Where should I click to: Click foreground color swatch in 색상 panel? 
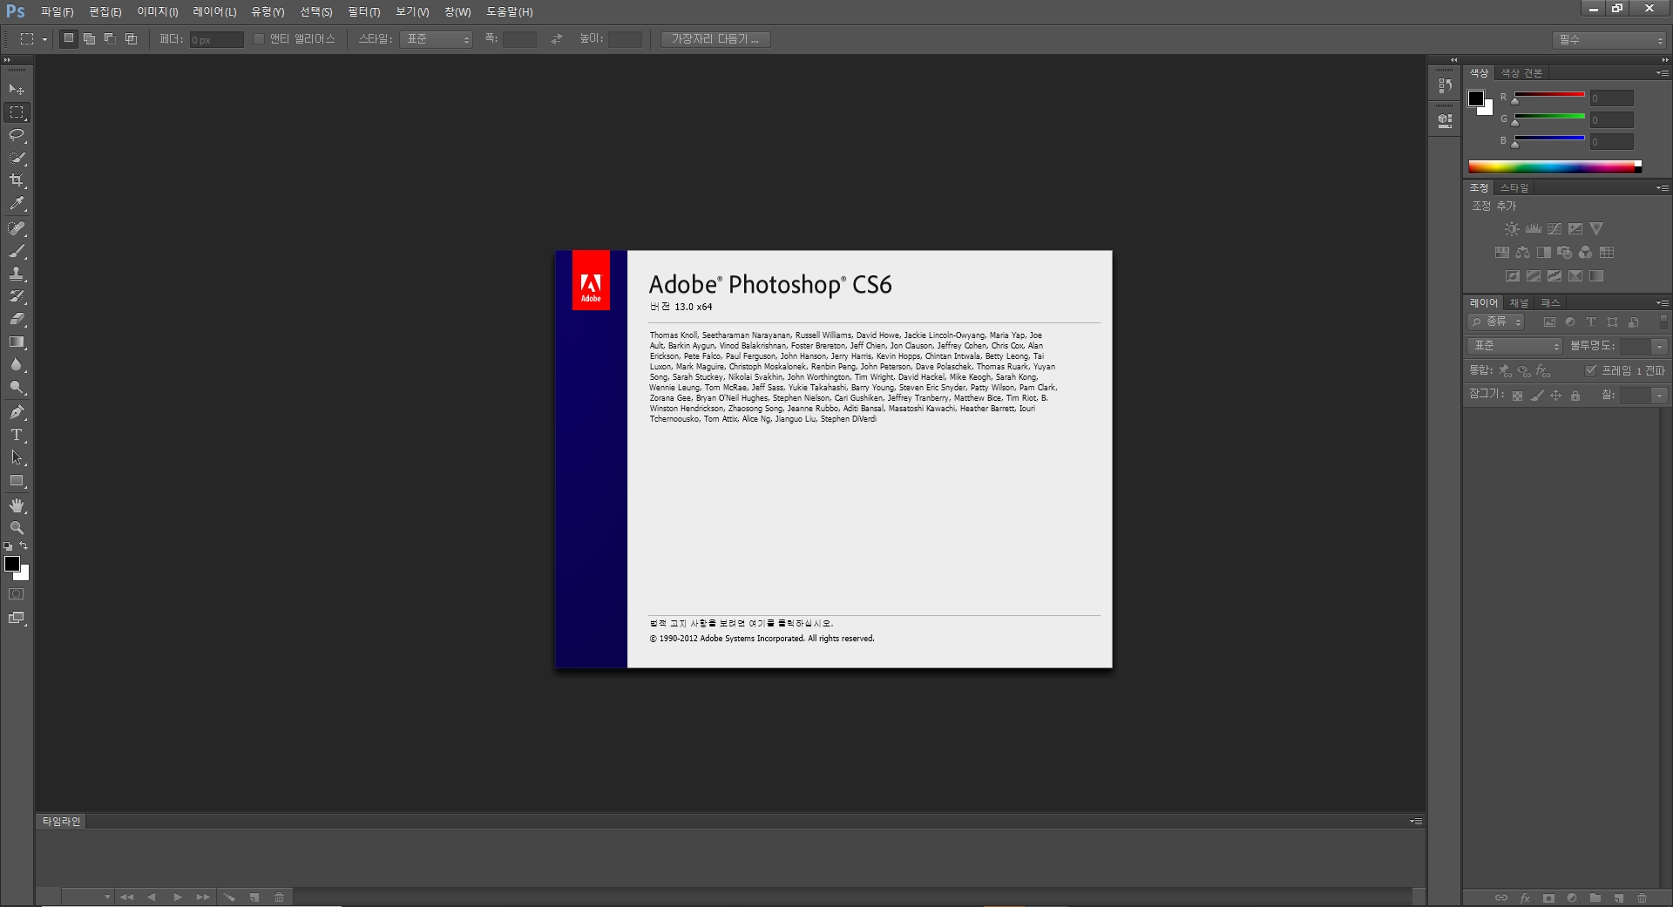[x=1476, y=98]
